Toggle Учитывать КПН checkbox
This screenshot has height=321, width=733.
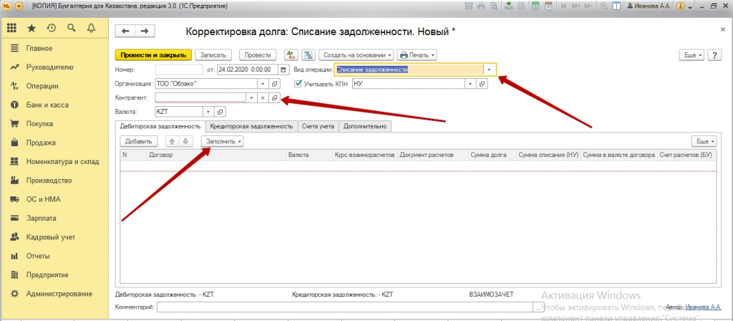coord(298,84)
